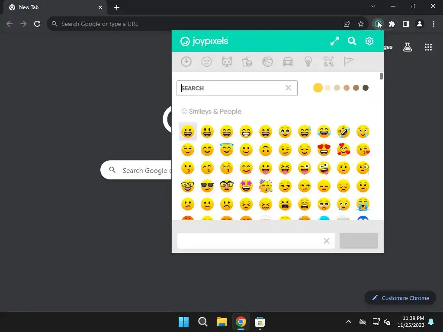
Task: Click the JoyPixels extension toolbar icon
Action: (378, 24)
